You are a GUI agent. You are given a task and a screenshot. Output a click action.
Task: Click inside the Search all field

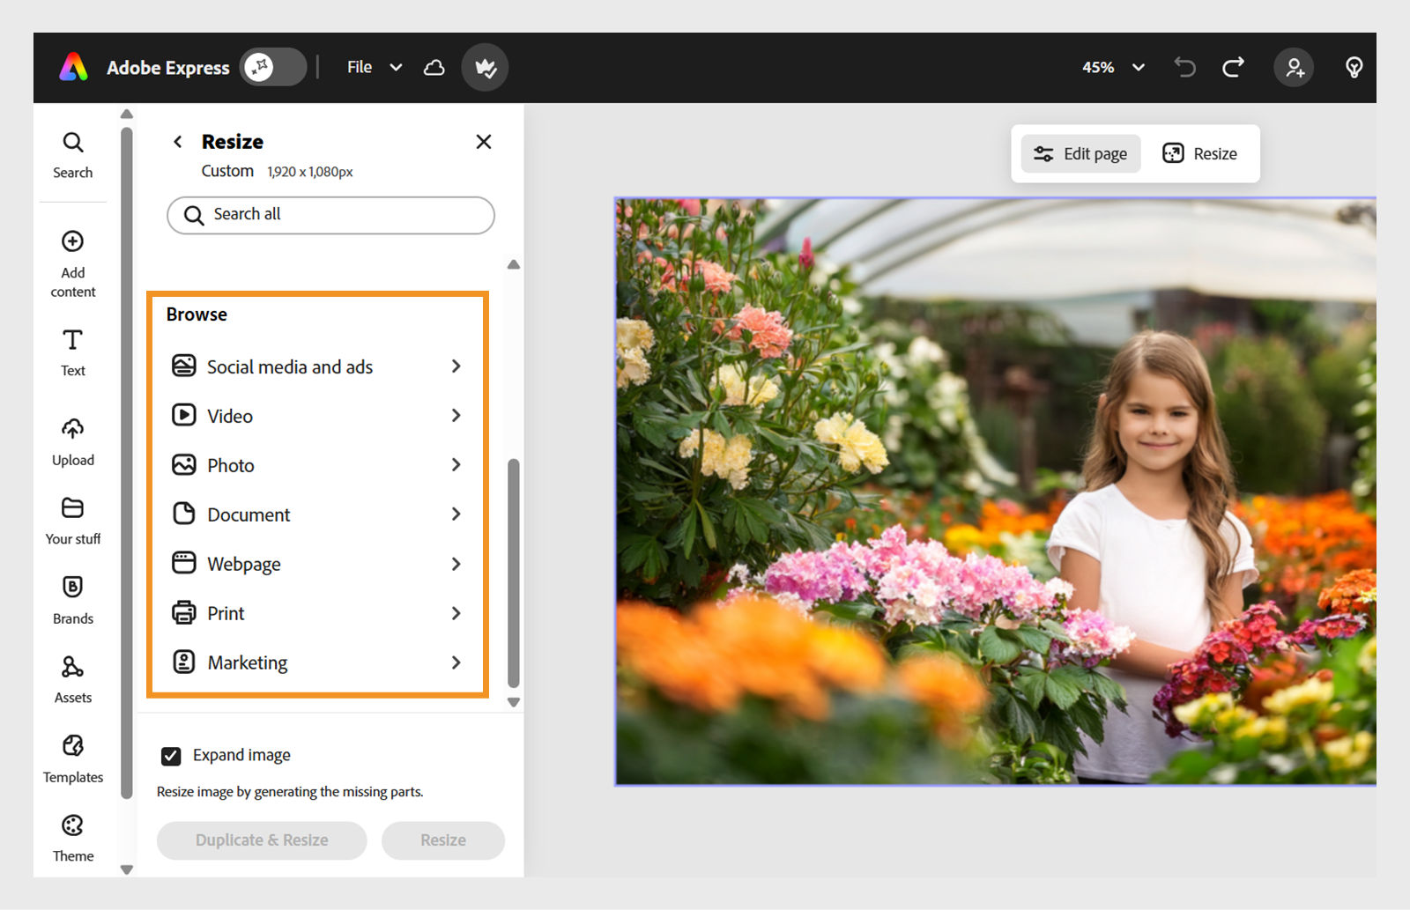[330, 215]
